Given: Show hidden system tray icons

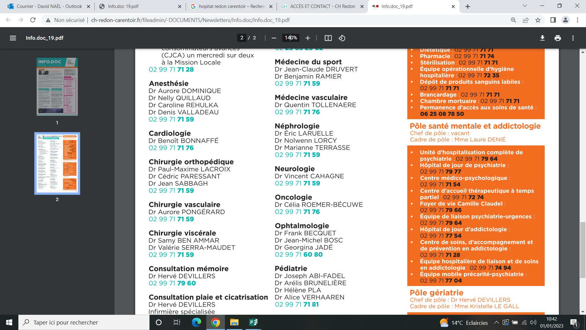Looking at the screenshot, I should coord(496,323).
